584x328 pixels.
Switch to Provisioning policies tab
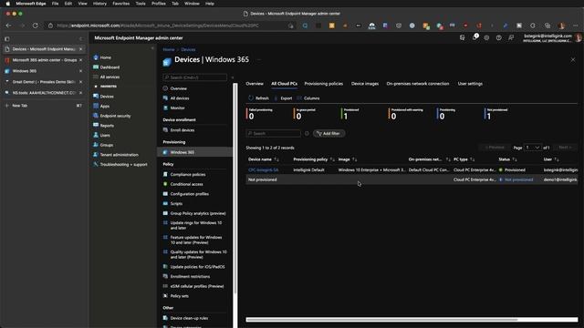(323, 84)
